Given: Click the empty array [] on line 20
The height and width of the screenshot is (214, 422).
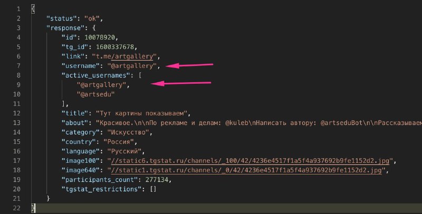Looking at the screenshot, I should (x=153, y=189).
